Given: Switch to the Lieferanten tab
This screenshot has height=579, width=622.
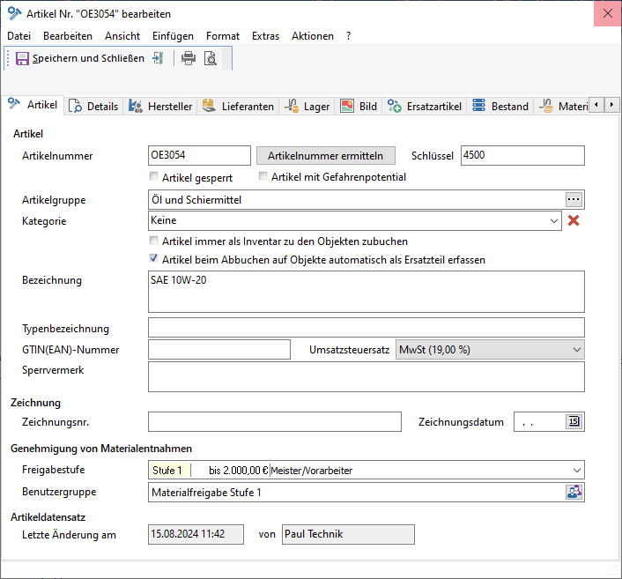Looking at the screenshot, I should click(238, 107).
